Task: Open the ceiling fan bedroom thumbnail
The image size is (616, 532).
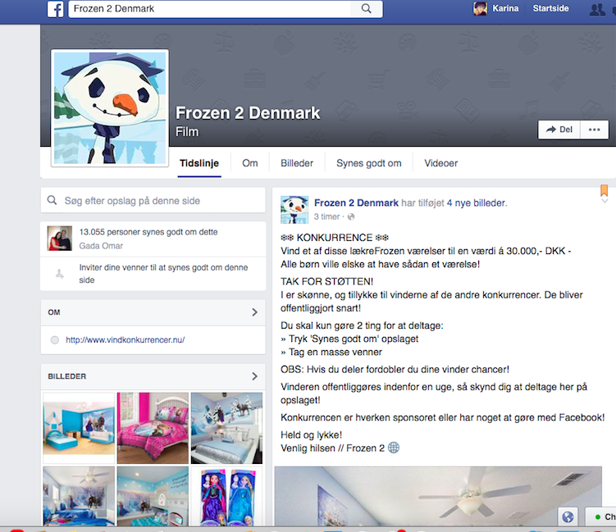Action: tap(79, 496)
